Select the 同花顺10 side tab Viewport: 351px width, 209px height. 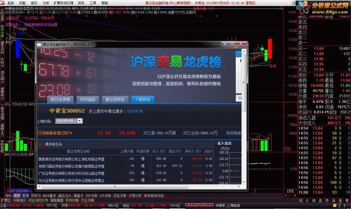2,77
